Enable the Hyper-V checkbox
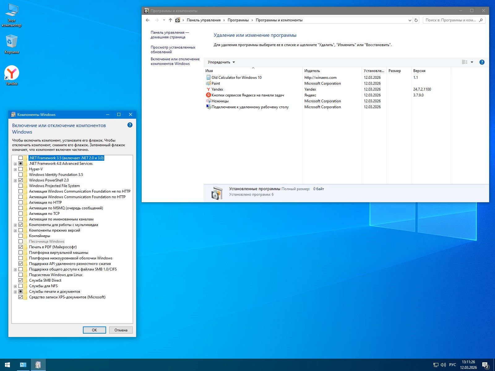Viewport: 495px width, 371px height. pos(21,169)
